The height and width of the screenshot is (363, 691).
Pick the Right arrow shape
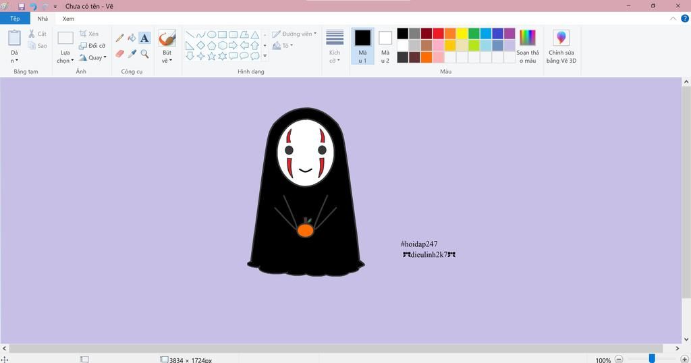[x=233, y=45]
